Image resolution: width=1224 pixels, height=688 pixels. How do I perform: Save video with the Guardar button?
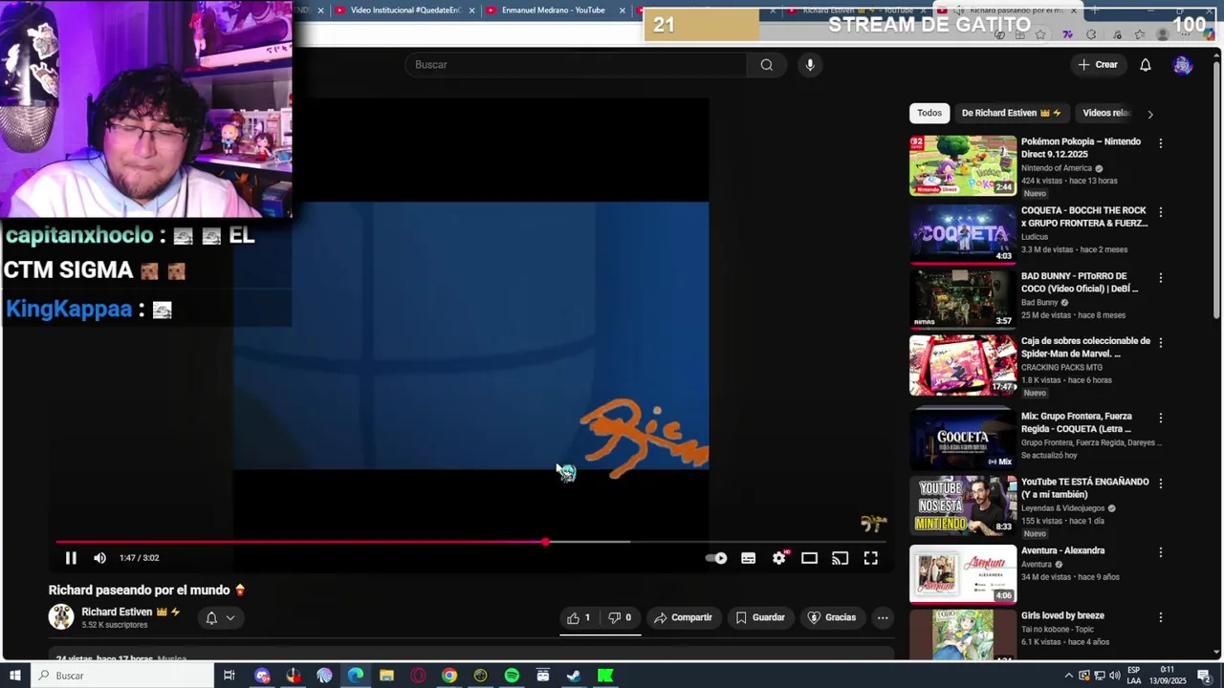click(x=760, y=617)
